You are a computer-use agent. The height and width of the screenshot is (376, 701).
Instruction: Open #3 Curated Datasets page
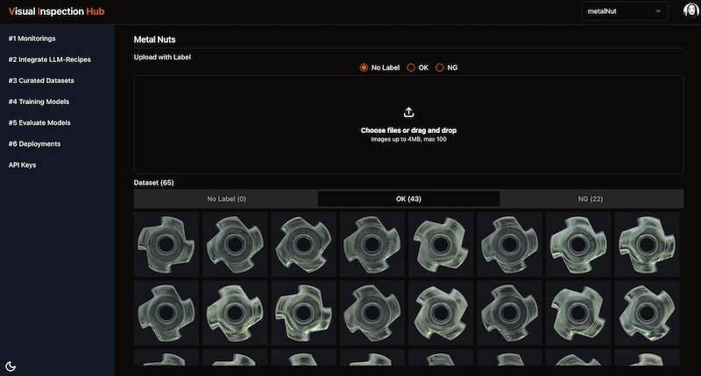(x=41, y=80)
